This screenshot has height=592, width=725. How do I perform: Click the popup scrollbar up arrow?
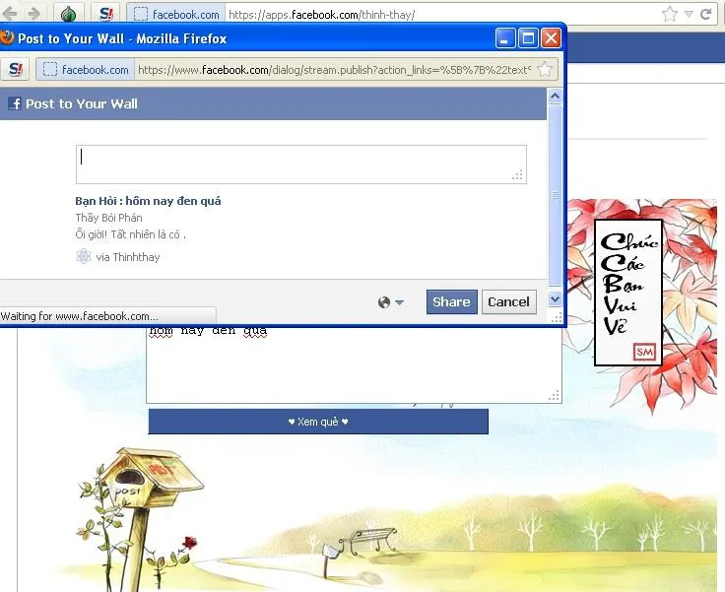555,97
